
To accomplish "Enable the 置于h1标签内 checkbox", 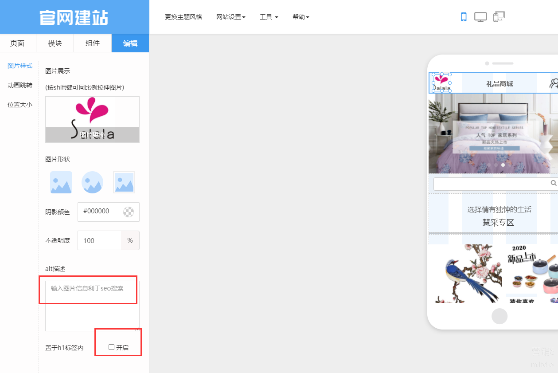I will (112, 347).
